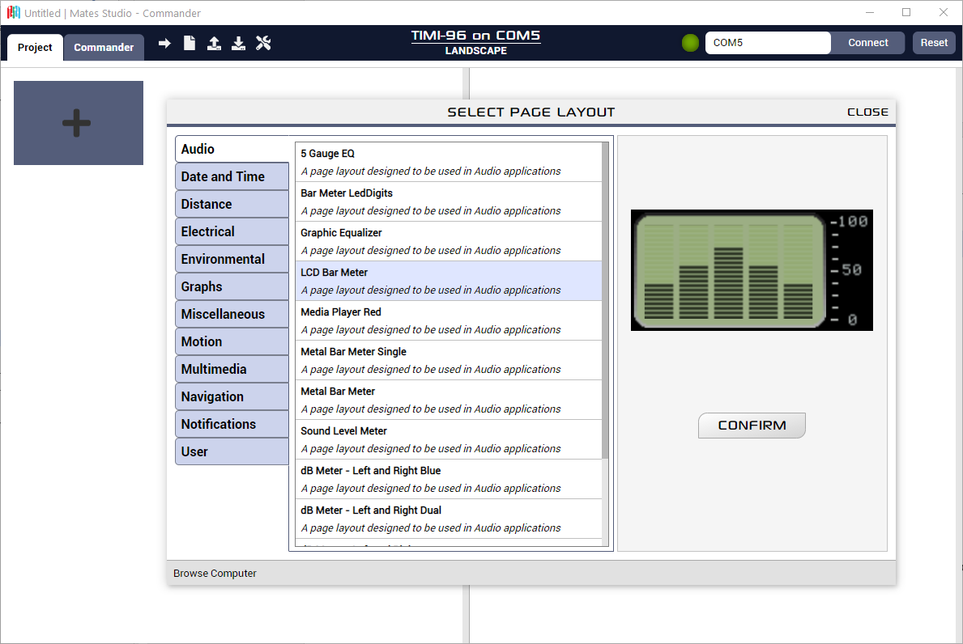This screenshot has width=963, height=644.
Task: Maximize the Mates Studio window
Action: (x=906, y=12)
